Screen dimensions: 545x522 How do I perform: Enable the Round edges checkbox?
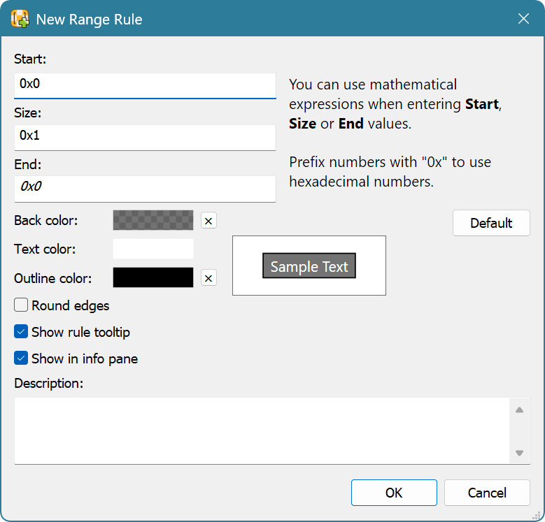coord(21,305)
